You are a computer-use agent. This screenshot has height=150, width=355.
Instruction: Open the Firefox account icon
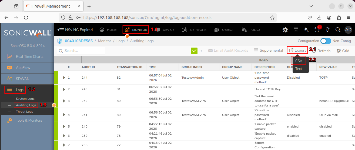tap(329, 18)
